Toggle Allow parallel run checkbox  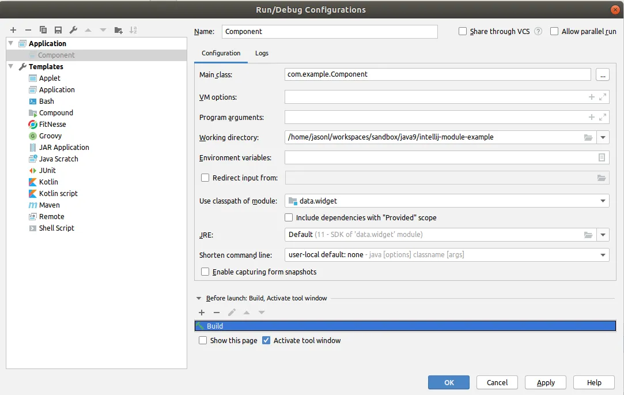pyautogui.click(x=554, y=32)
